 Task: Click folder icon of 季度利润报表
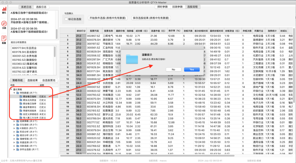click(x=21, y=110)
